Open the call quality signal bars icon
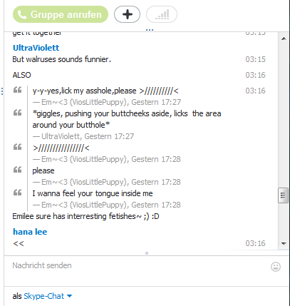The image size is (290, 306). pyautogui.click(x=162, y=14)
